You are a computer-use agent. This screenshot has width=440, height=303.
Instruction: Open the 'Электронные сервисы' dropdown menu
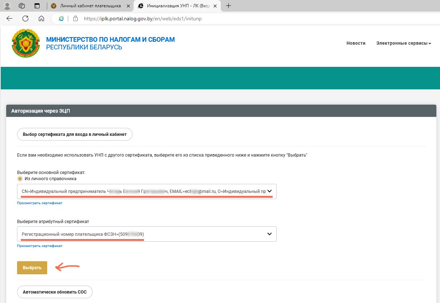point(403,43)
